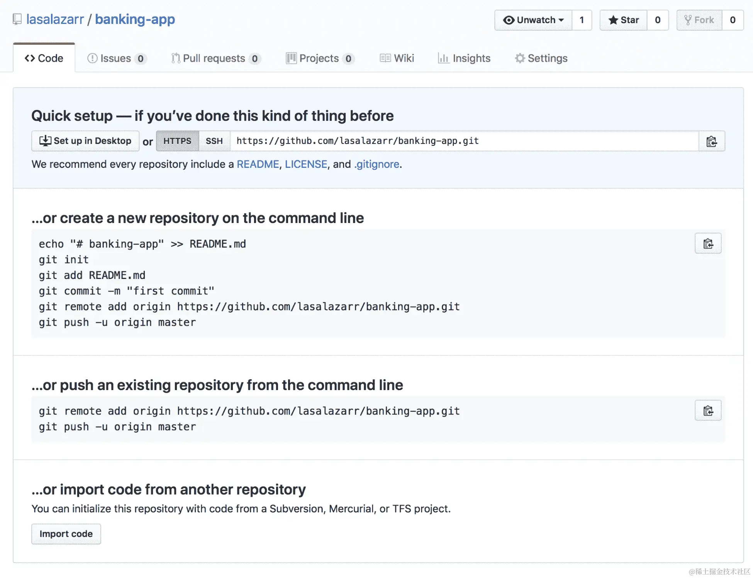Screen dimensions: 753x578
Task: Switch clone URL protocol to SSH
Action: point(214,141)
